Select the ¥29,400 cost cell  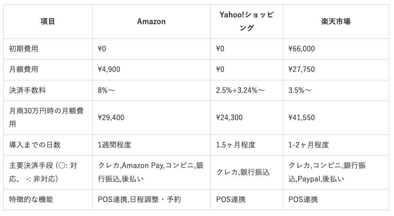pyautogui.click(x=111, y=117)
